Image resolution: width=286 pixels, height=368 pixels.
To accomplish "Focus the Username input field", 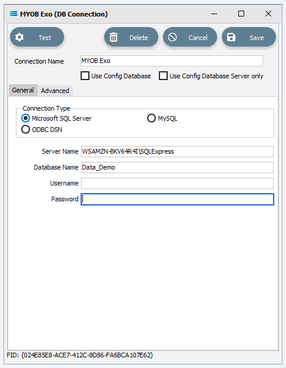I will click(x=177, y=183).
